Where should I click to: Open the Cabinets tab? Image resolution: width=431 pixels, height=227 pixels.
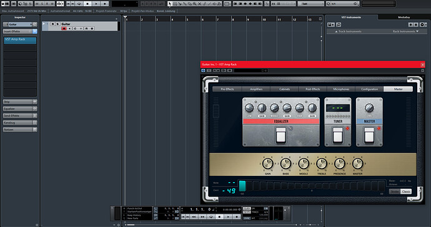coord(284,89)
